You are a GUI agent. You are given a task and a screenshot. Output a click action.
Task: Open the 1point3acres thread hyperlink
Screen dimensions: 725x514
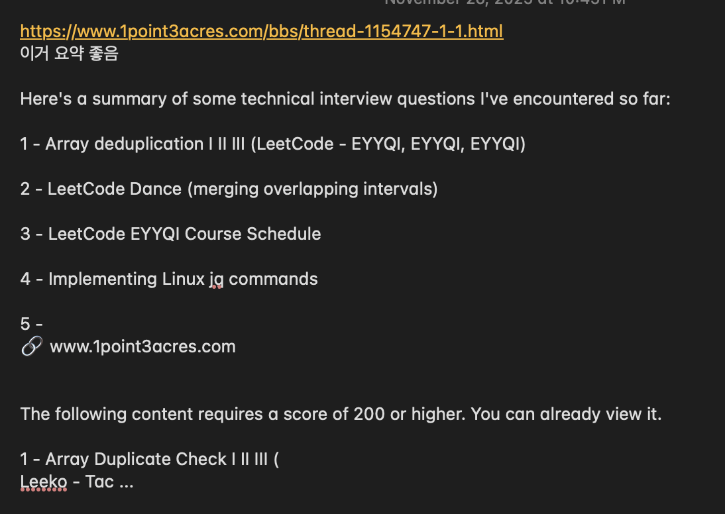[x=262, y=31]
